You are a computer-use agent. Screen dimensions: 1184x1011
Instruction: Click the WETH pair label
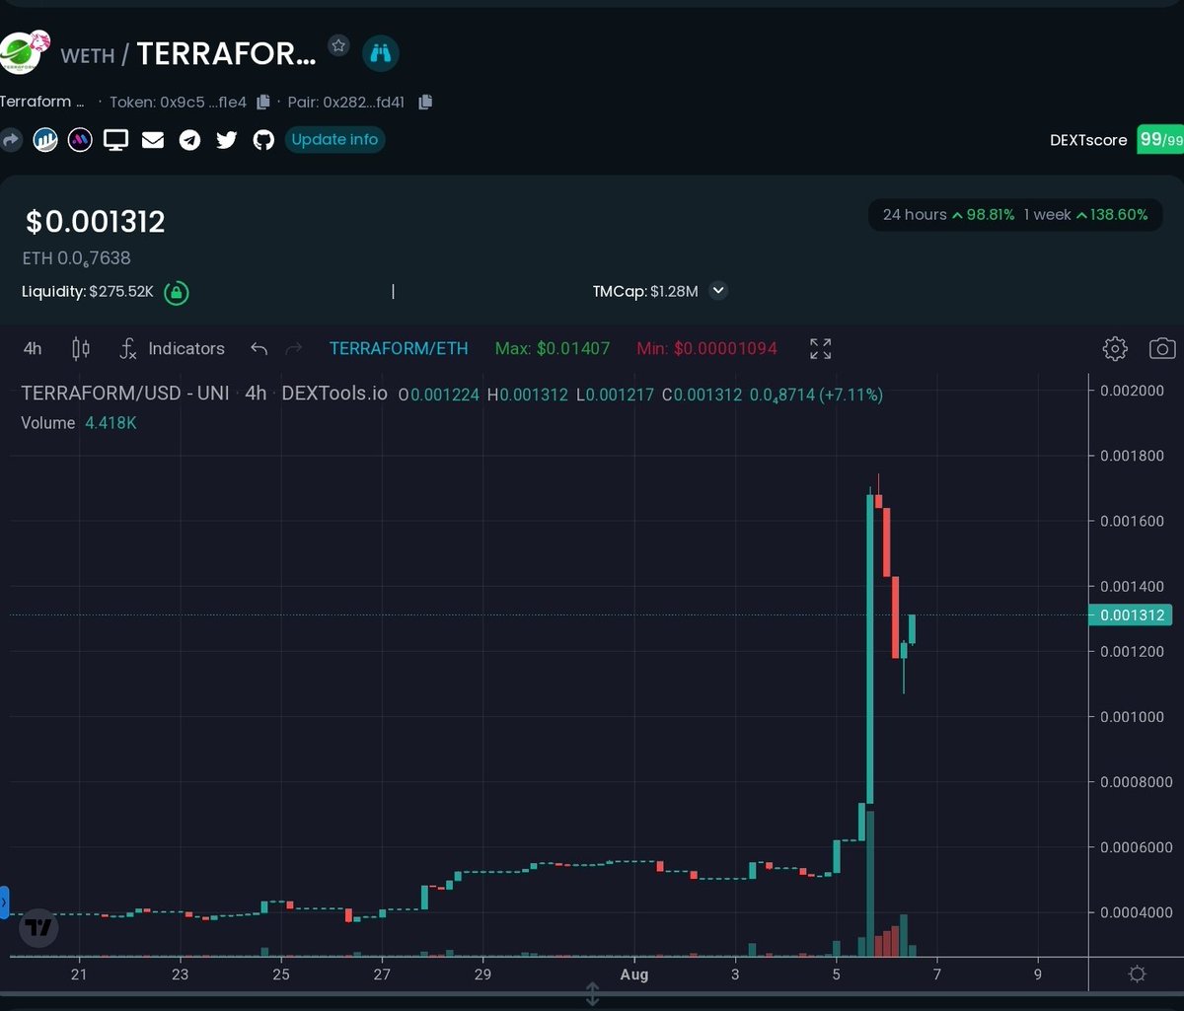[x=87, y=55]
